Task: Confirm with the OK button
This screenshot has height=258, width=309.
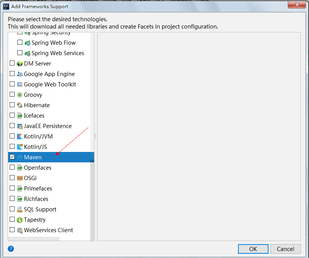Action: (253, 249)
